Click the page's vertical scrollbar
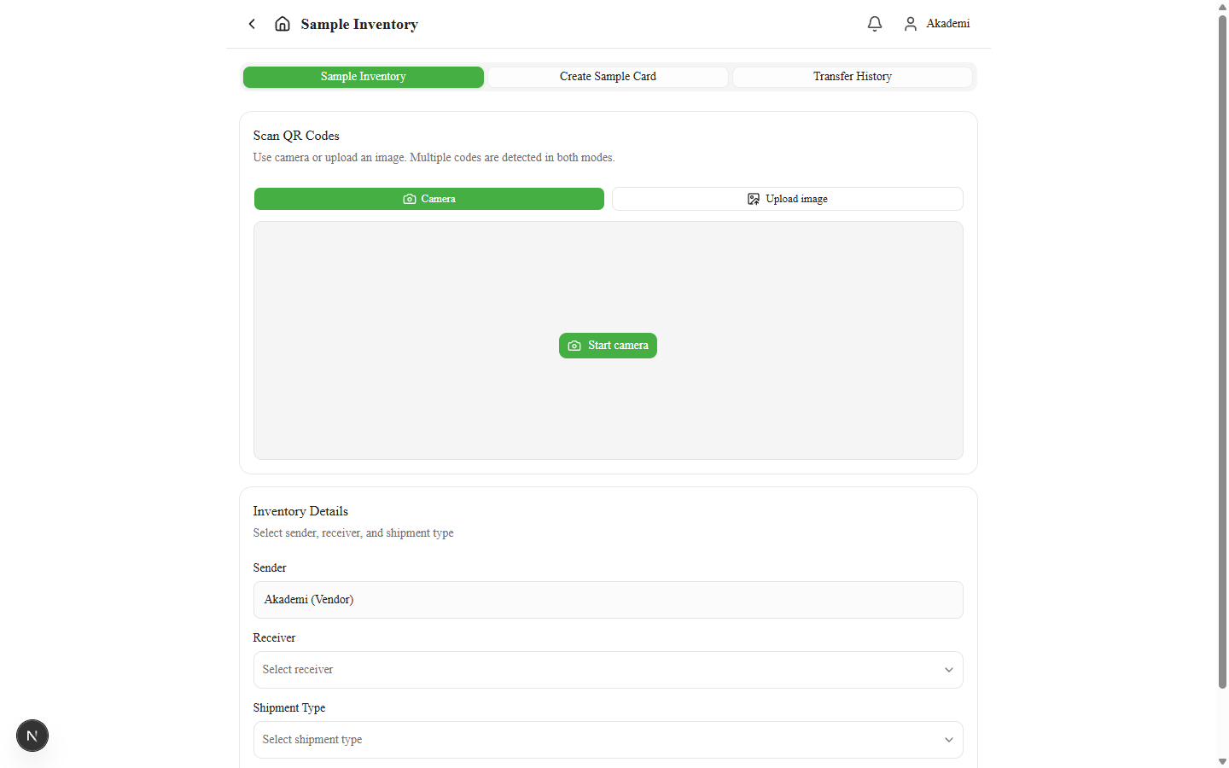 pyautogui.click(x=1222, y=350)
